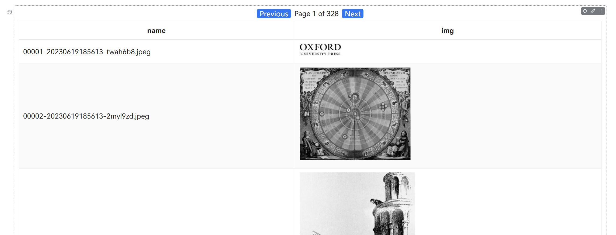Click the 'Page 1 of 328' indicator

coord(316,14)
